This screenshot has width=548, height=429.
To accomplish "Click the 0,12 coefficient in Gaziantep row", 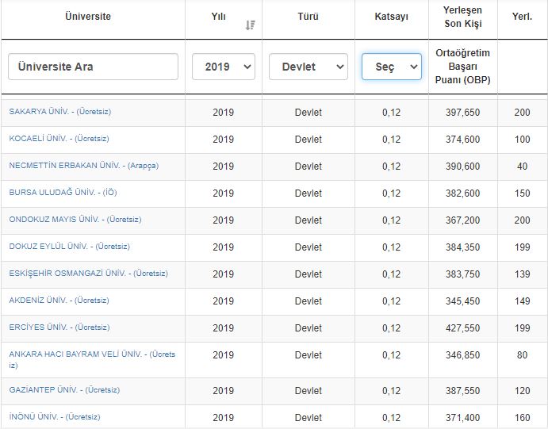I will (392, 391).
